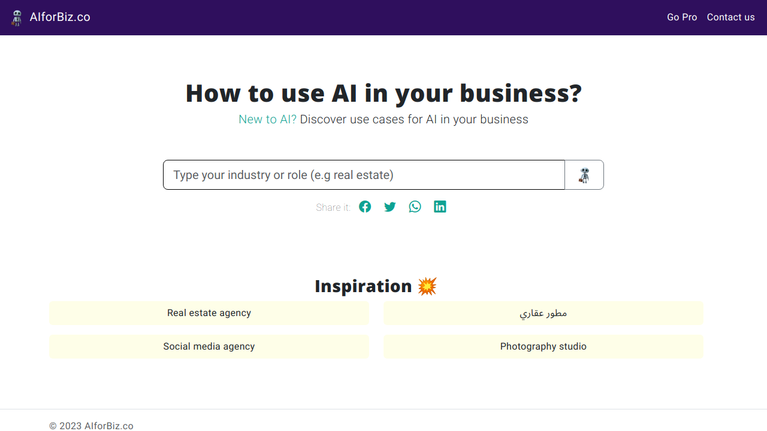Viewport: 767px width, 431px height.
Task: Focus the industry or role input field
Action: (x=364, y=175)
